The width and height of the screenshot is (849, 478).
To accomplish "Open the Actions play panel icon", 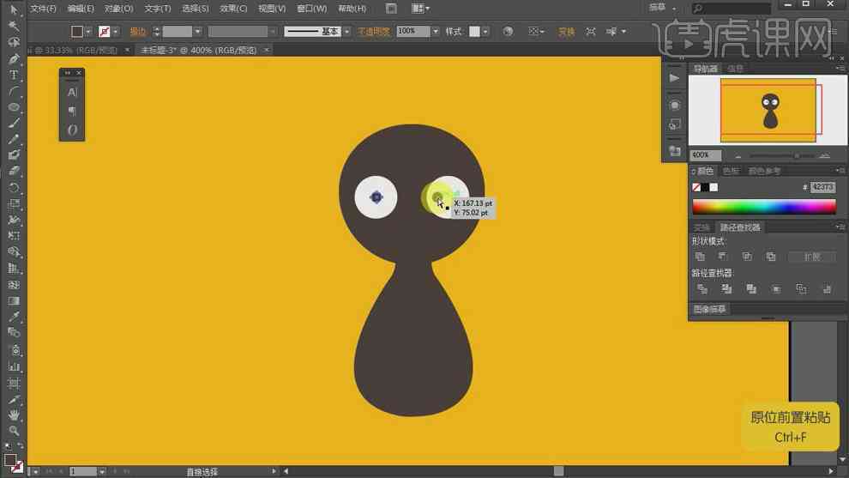I will coord(674,78).
